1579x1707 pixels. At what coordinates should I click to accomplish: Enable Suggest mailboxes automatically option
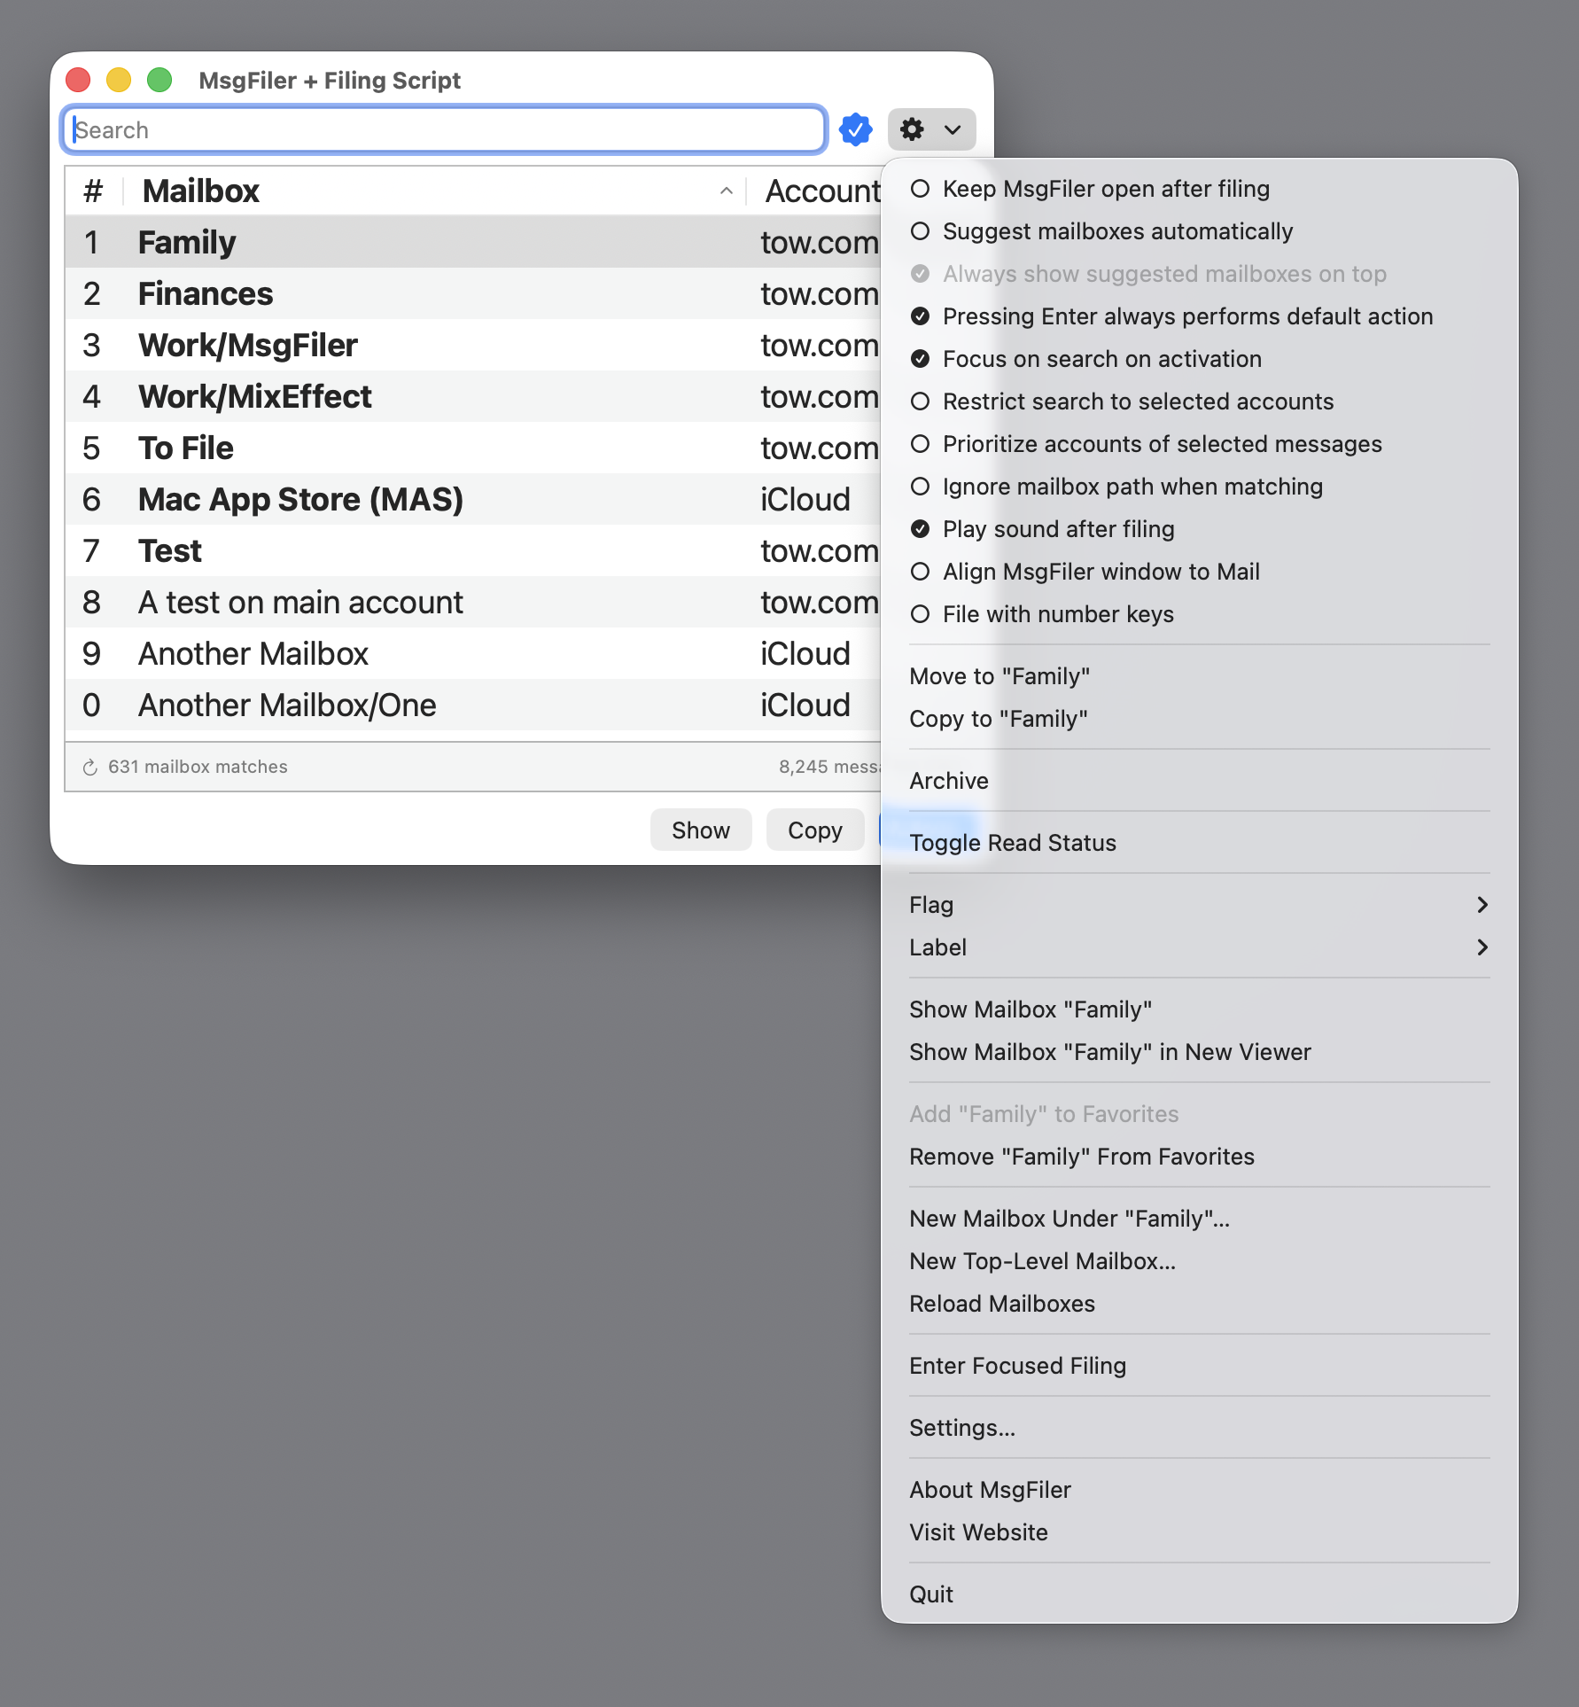click(1116, 231)
